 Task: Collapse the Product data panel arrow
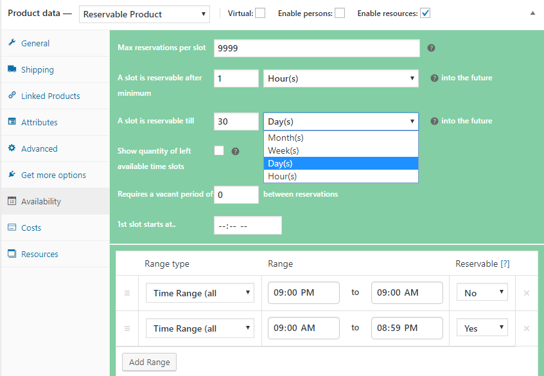click(532, 13)
